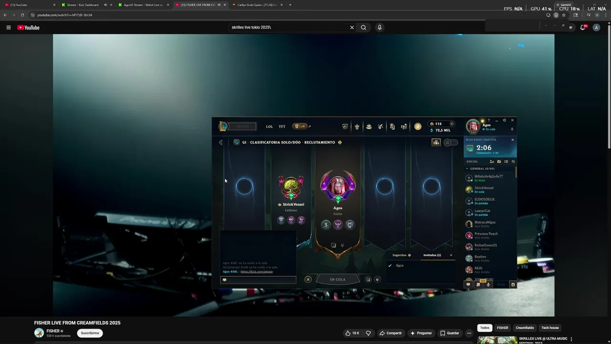Open the gold pass coin icon
611x344 pixels.
pos(418,127)
